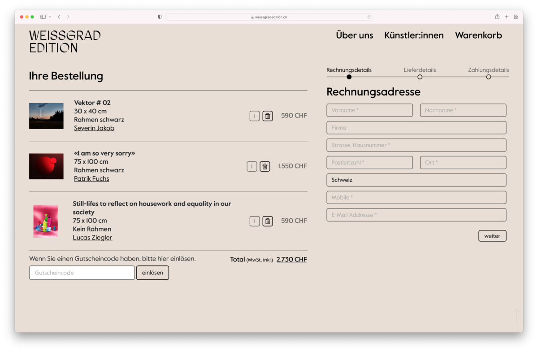Click the Safari share icon

[x=497, y=17]
